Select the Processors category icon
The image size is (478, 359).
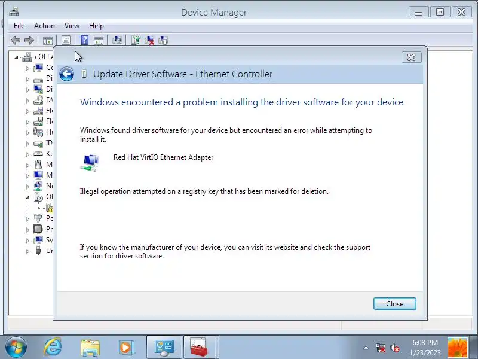tap(38, 229)
